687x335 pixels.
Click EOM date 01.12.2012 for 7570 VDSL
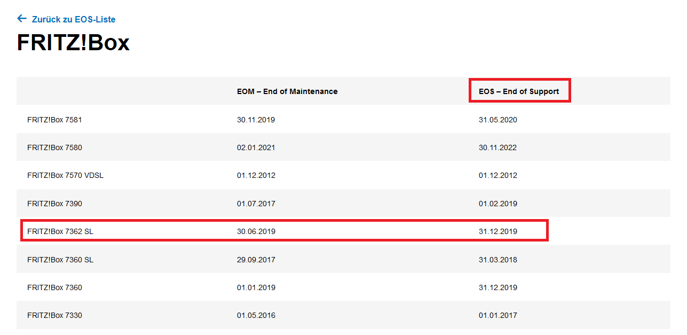click(x=256, y=175)
